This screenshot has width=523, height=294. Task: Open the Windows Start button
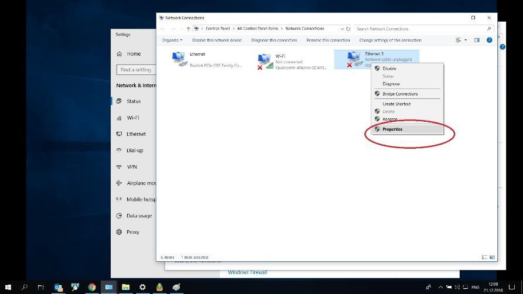point(8,287)
